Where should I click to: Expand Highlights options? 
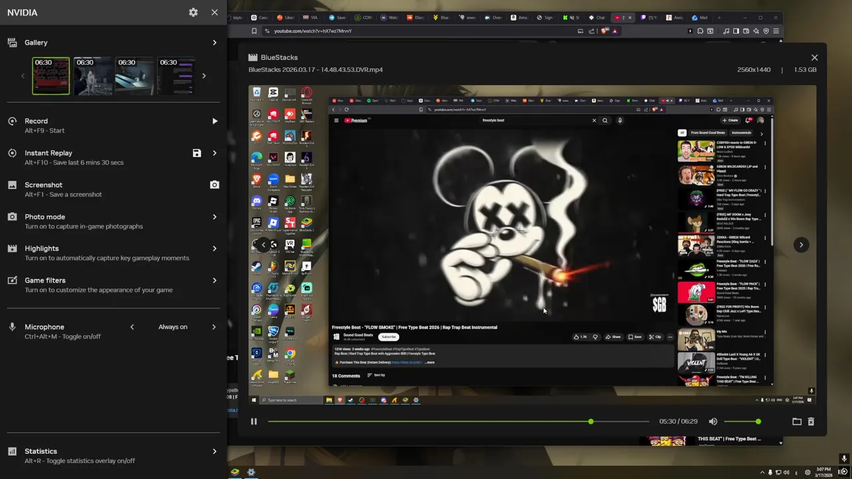pyautogui.click(x=214, y=248)
